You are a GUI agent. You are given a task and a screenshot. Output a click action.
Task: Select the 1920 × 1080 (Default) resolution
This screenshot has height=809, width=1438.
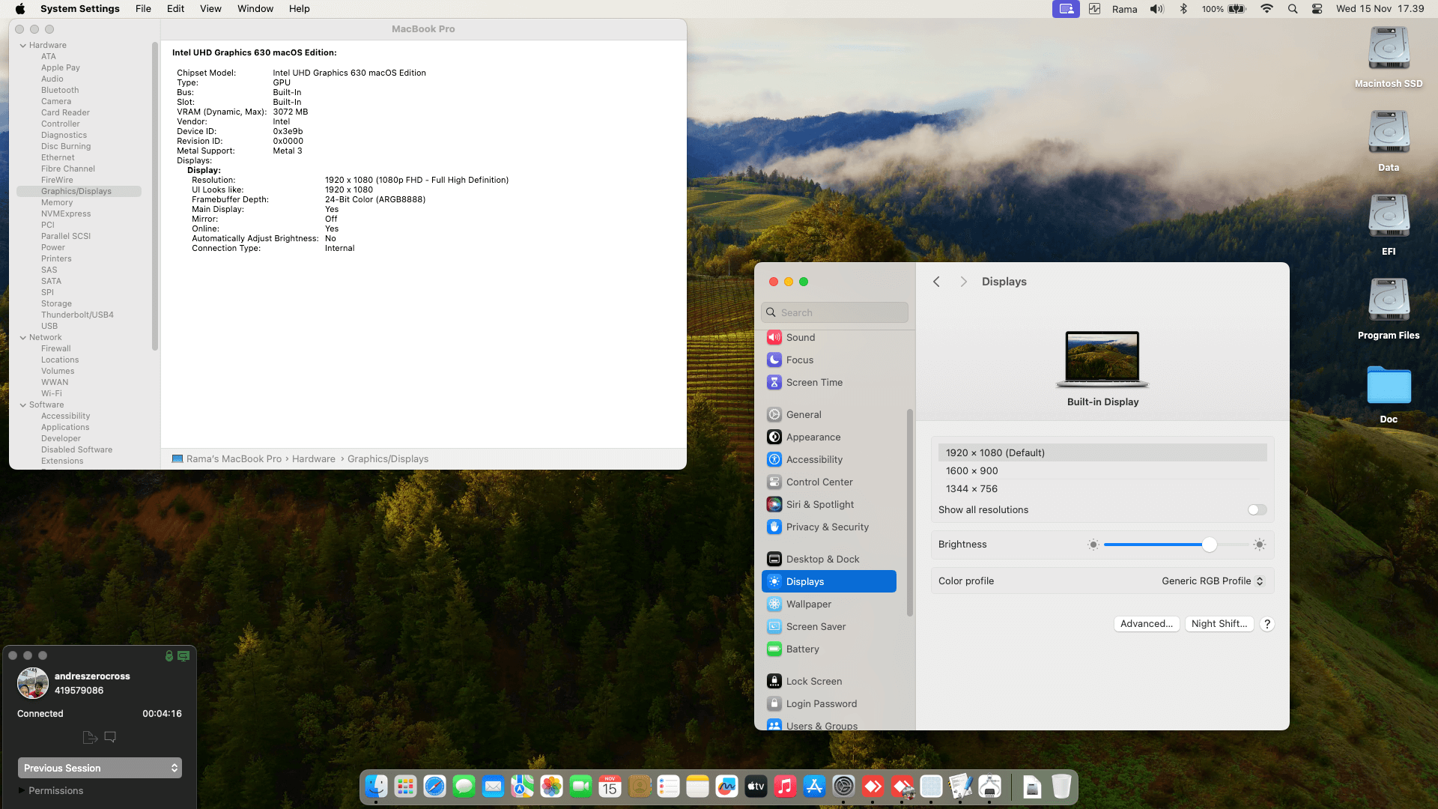pyautogui.click(x=1102, y=453)
